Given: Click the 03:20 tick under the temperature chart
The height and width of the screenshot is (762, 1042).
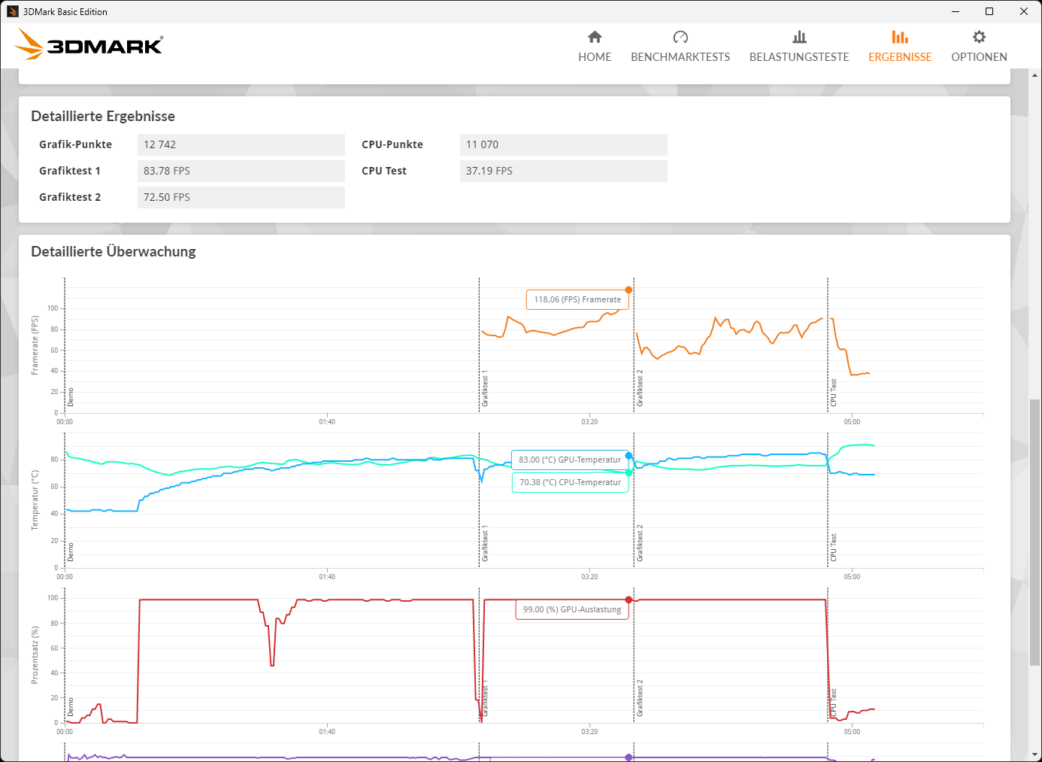Looking at the screenshot, I should [x=589, y=577].
